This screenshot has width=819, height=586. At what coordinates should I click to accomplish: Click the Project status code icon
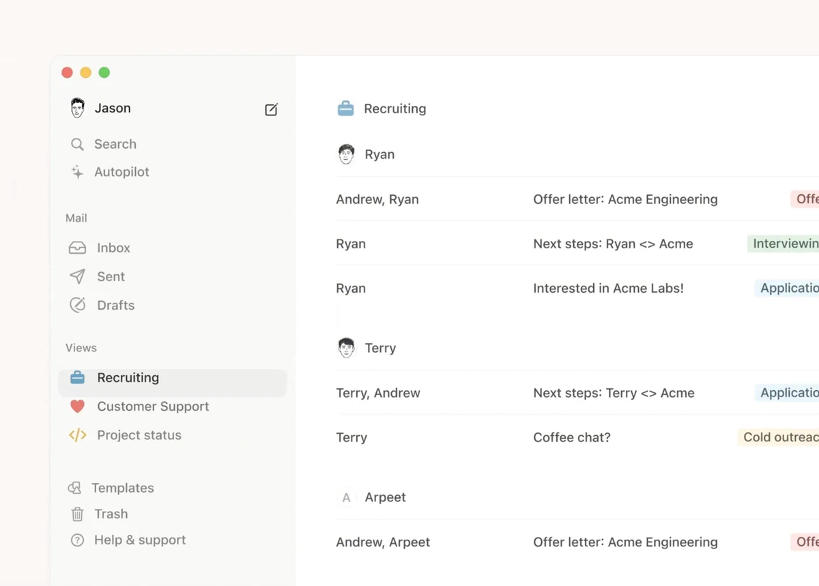tap(77, 435)
